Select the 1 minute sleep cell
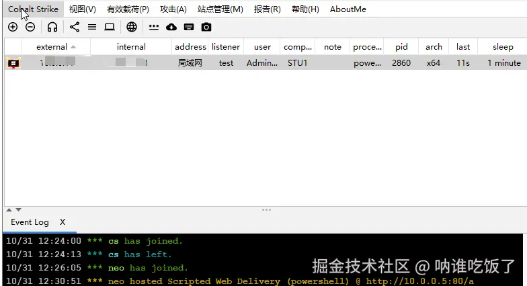Viewport: 527px width, 286px height. coord(504,63)
